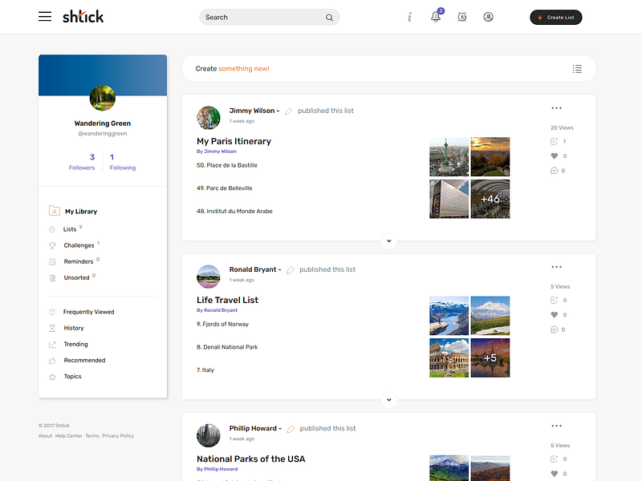This screenshot has width=642, height=481.
Task: Click into the Search field
Action: pyautogui.click(x=269, y=17)
